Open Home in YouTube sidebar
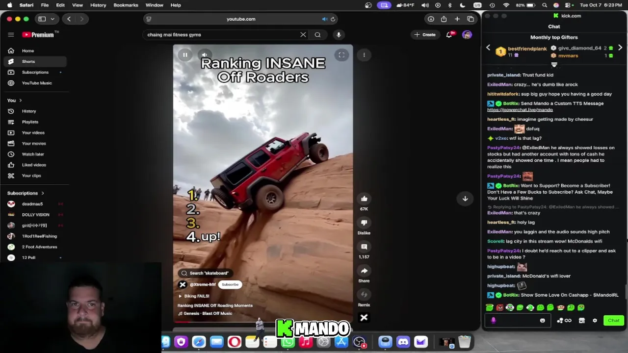Image resolution: width=628 pixels, height=353 pixels. point(34,51)
